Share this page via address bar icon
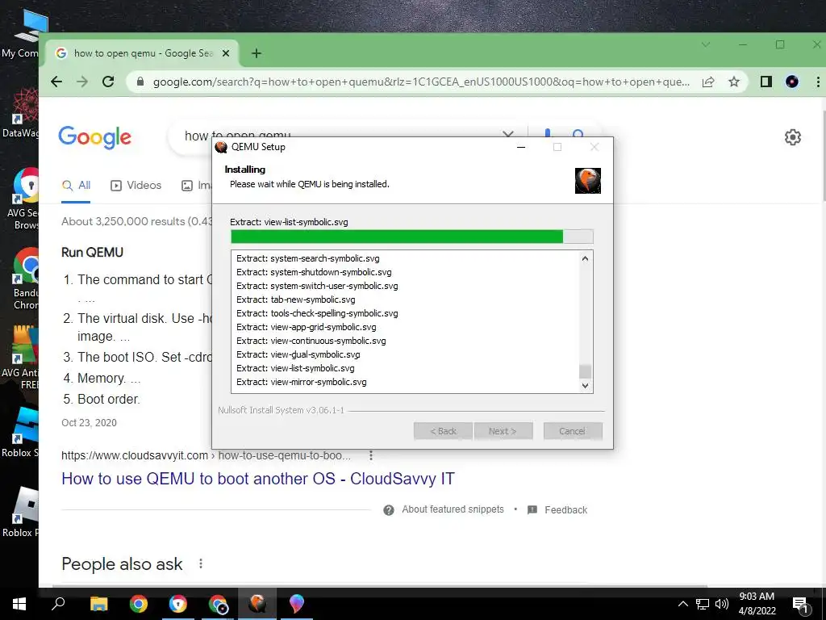826x620 pixels. [708, 82]
